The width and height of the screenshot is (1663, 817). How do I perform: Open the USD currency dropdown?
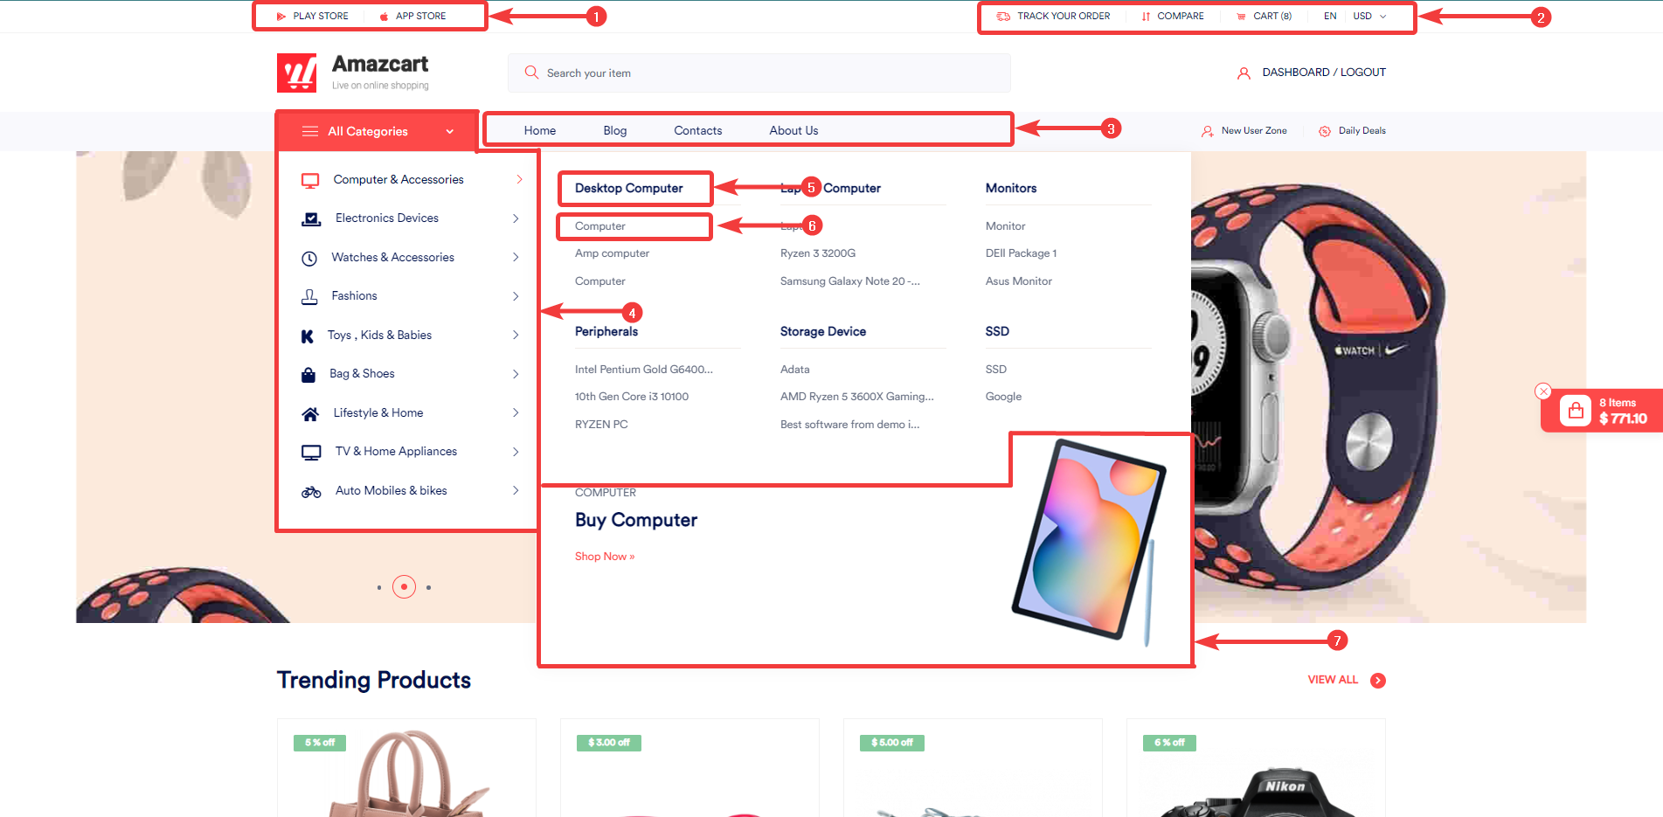tap(1369, 17)
